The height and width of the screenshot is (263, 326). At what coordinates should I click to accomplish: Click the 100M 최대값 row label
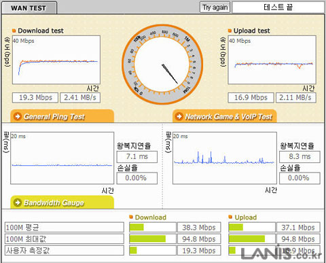65,239
